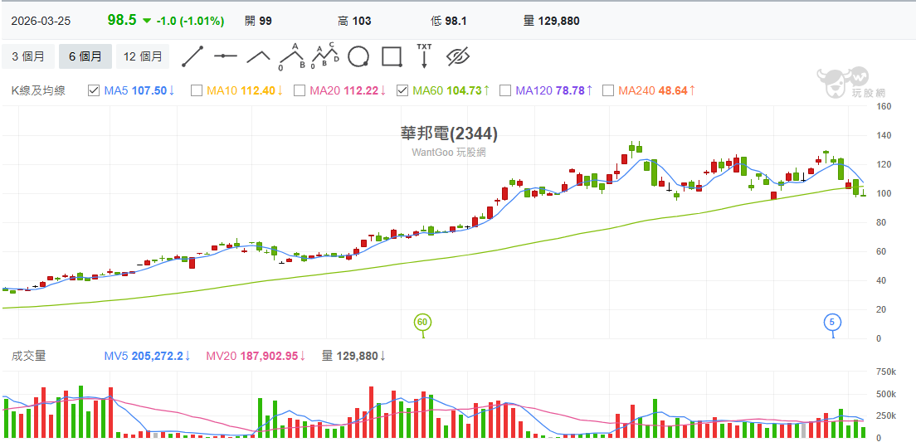Enable the MA20 moving average checkbox
The width and height of the screenshot is (916, 447).
click(300, 90)
